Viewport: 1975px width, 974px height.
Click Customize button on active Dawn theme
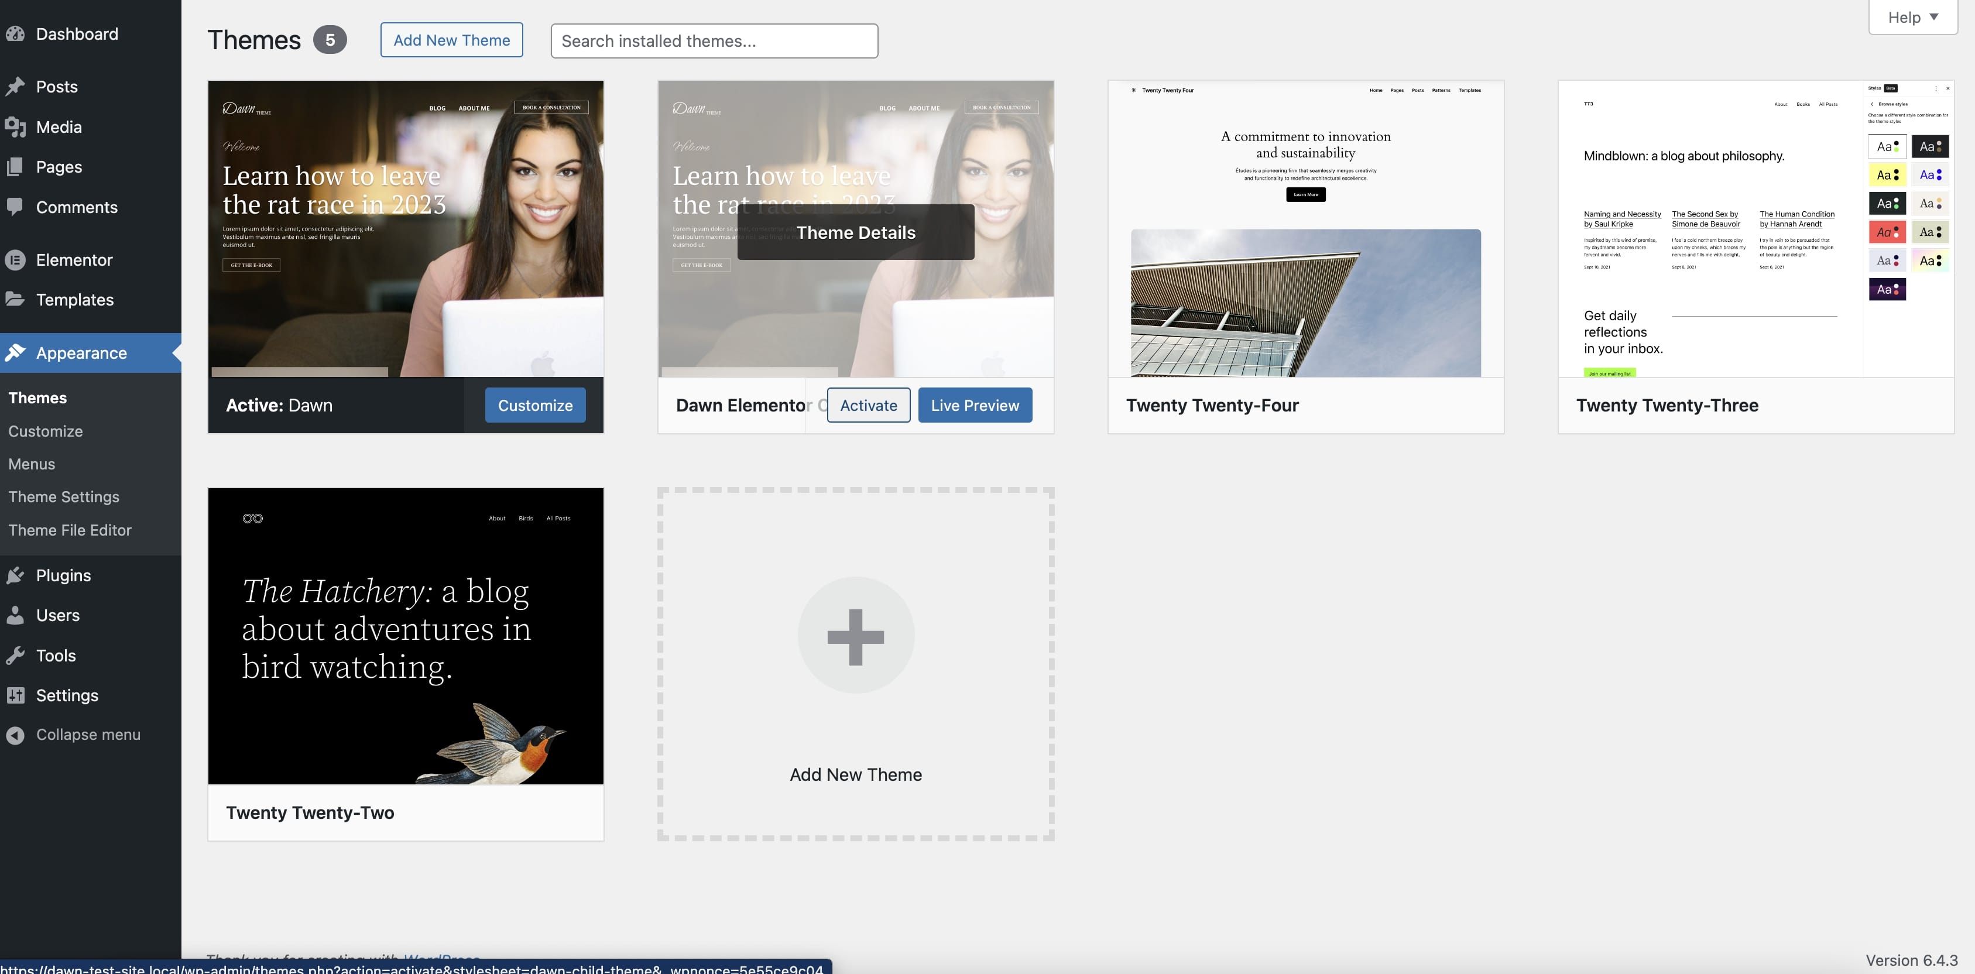(x=534, y=405)
